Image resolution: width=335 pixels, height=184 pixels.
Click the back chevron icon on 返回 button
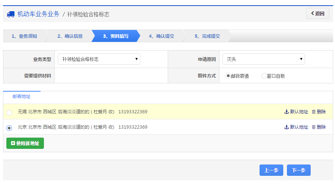[312, 13]
